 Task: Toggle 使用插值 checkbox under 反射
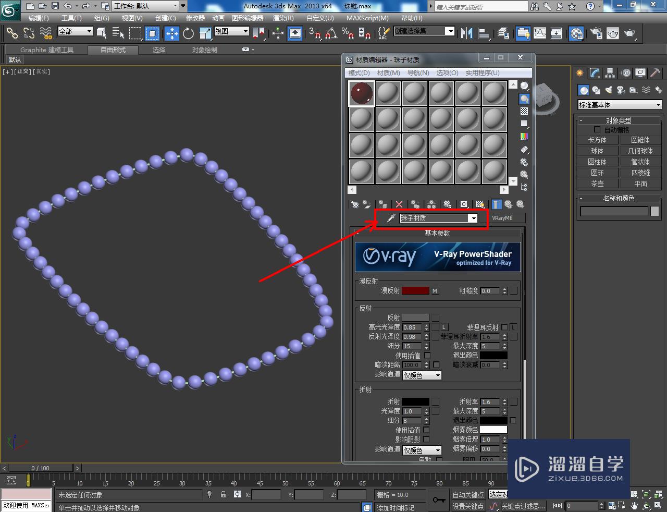pos(427,355)
